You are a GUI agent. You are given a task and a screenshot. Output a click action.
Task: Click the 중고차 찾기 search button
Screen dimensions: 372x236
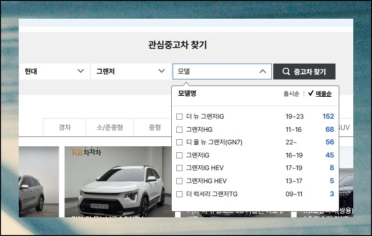[304, 72]
